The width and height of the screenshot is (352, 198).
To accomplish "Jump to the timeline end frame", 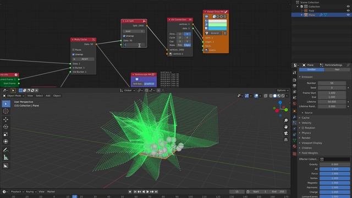I will 156,192.
